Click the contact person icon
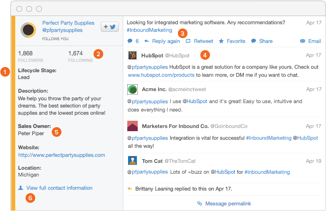 [20, 188]
